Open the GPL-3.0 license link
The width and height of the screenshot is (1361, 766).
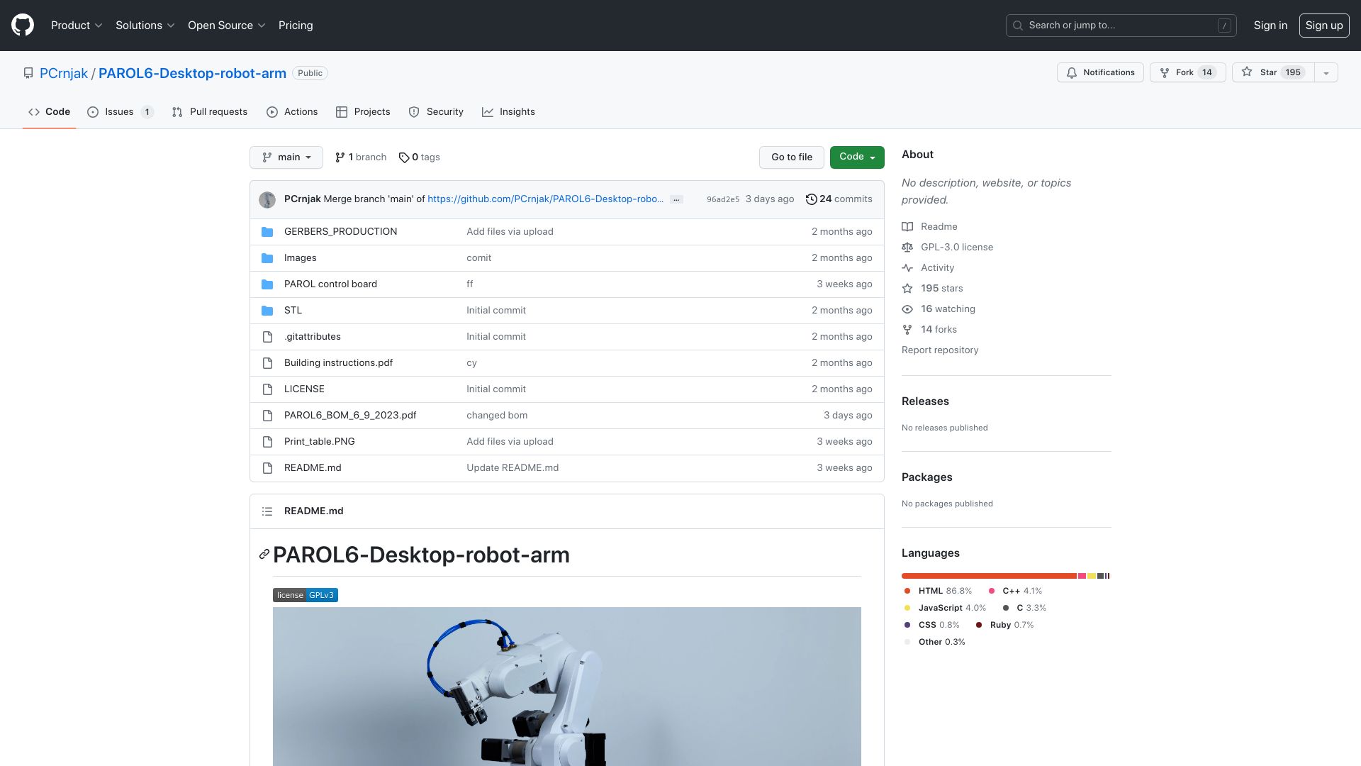(x=948, y=248)
